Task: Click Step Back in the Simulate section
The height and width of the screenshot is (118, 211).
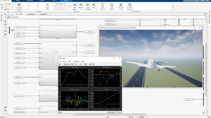Action: tap(75, 7)
